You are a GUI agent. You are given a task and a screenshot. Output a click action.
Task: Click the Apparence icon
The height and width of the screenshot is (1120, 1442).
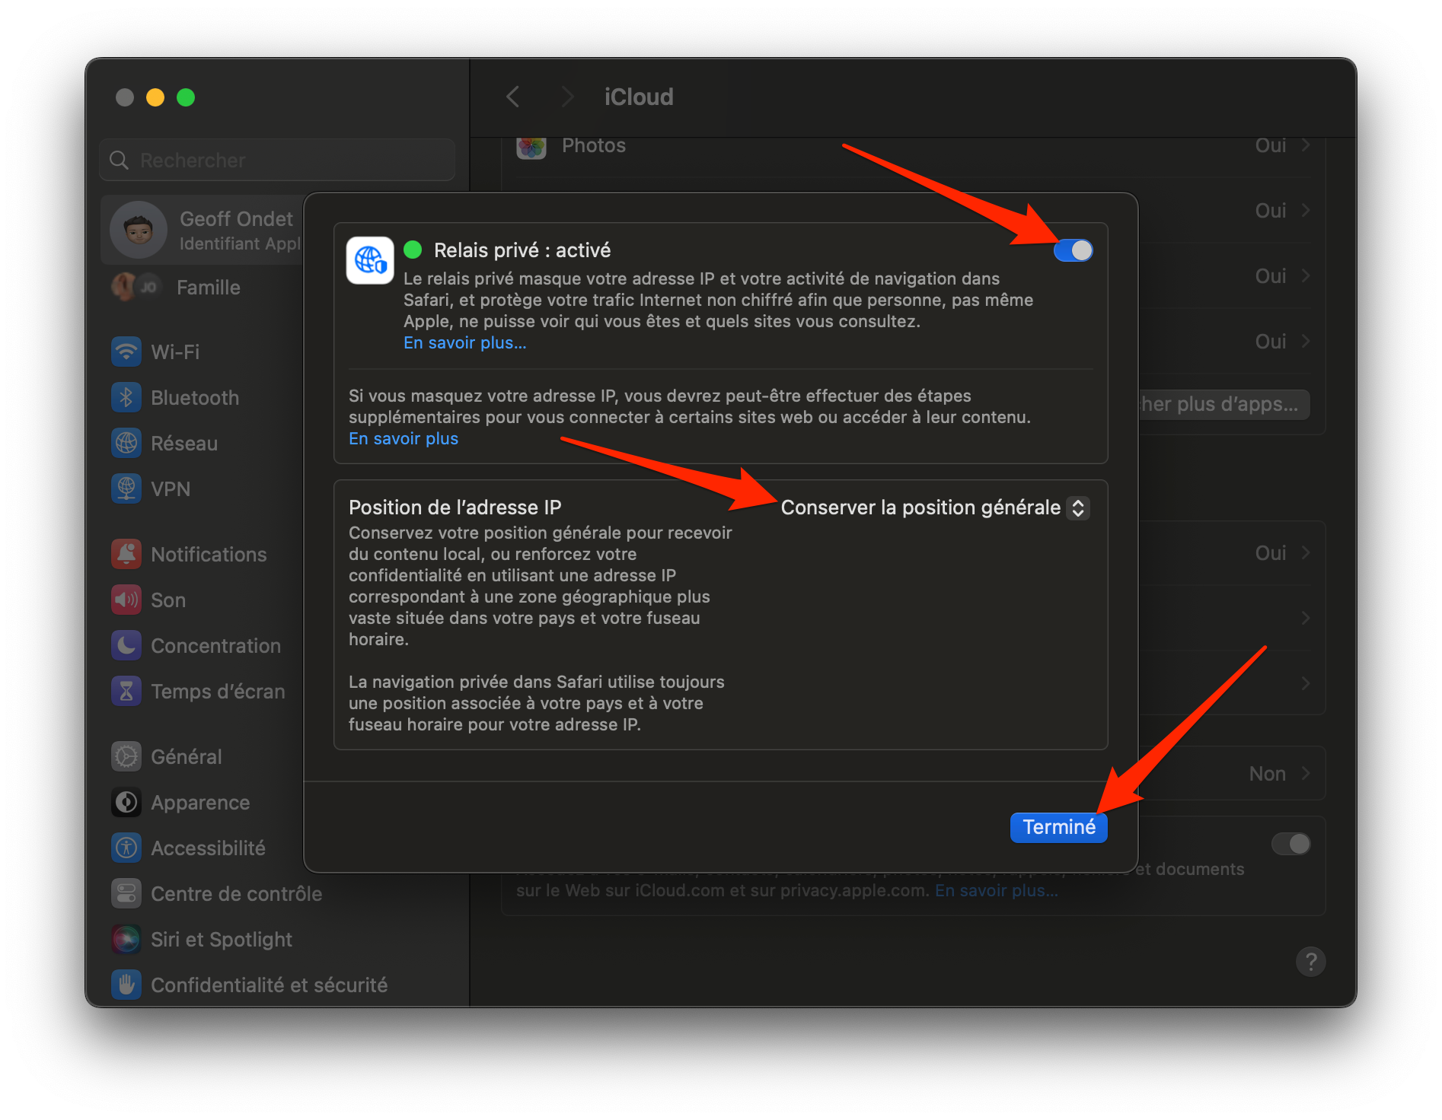point(126,802)
